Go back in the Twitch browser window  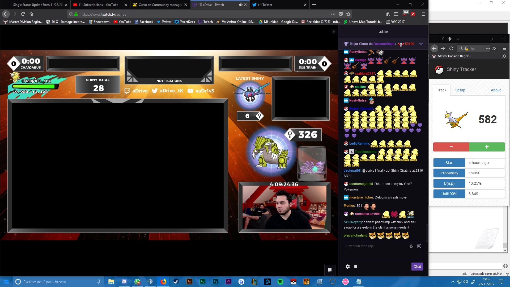(6, 14)
